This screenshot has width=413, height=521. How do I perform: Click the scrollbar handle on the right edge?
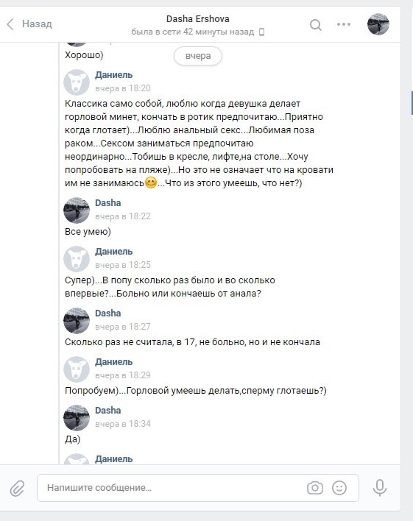412,103
